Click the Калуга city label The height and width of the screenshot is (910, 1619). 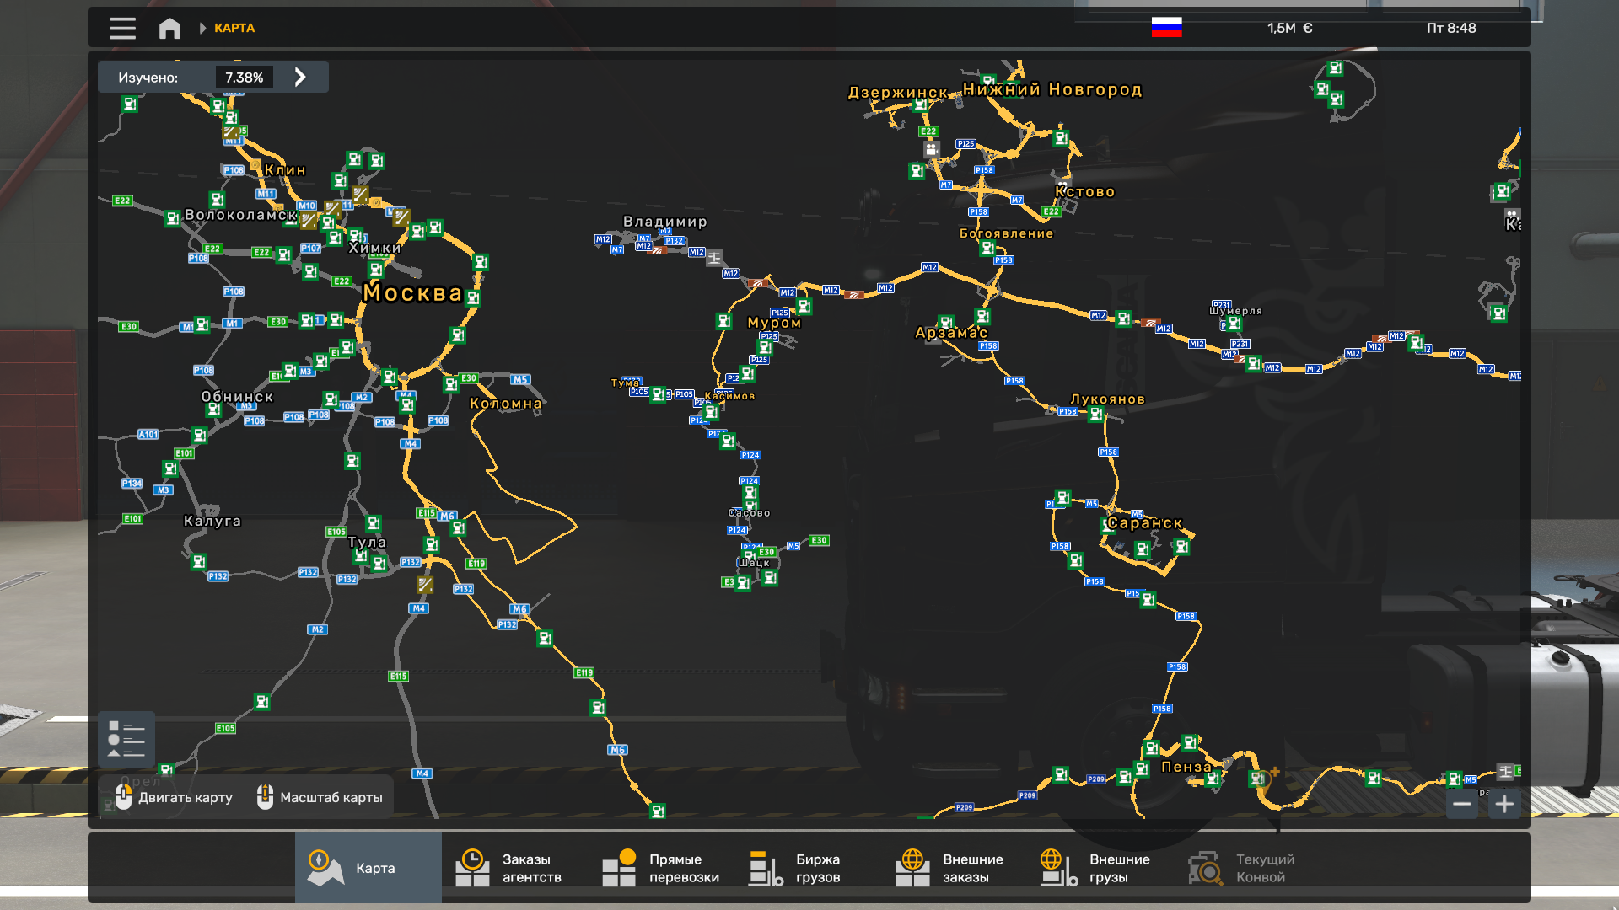coord(212,521)
